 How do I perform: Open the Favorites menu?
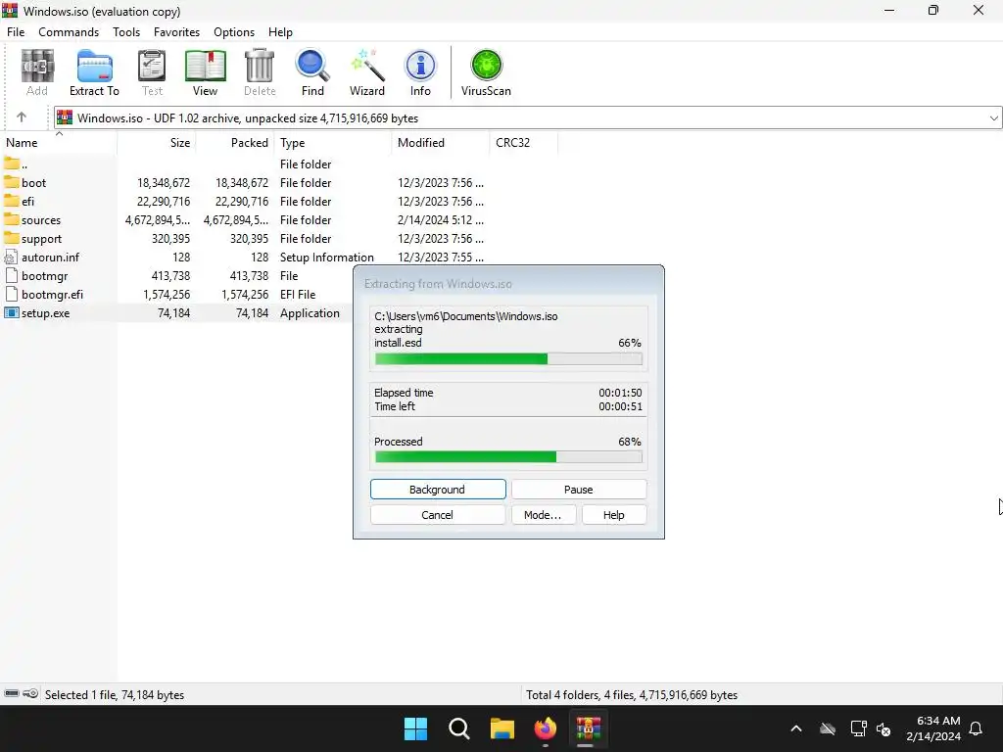click(x=176, y=32)
